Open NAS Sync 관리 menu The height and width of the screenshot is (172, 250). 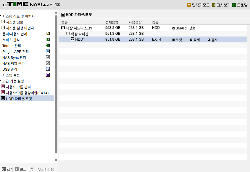(x=14, y=57)
